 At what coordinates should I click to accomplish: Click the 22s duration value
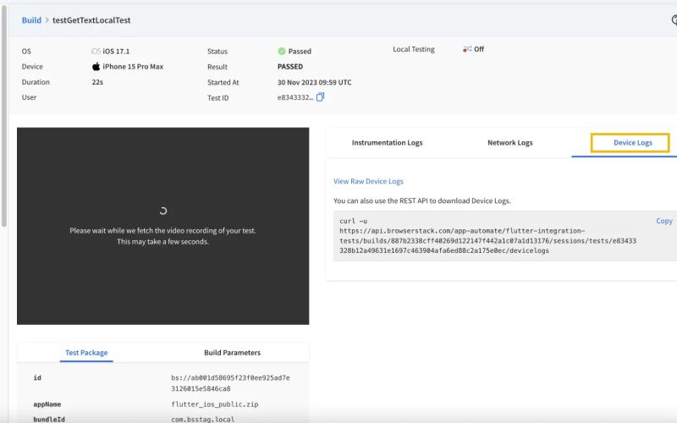97,82
